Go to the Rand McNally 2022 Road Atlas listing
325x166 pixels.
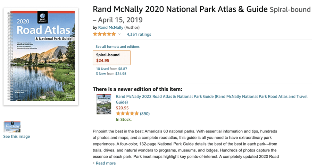pyautogui.click(x=211, y=97)
